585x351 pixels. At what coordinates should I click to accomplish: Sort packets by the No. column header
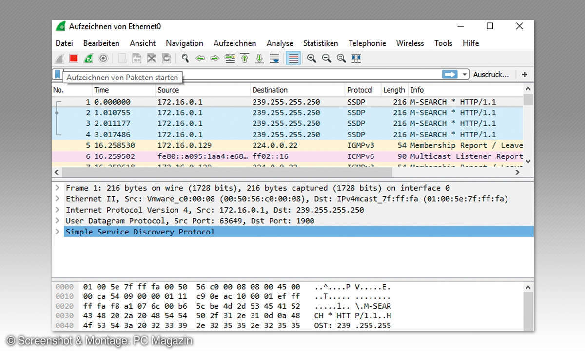click(72, 90)
